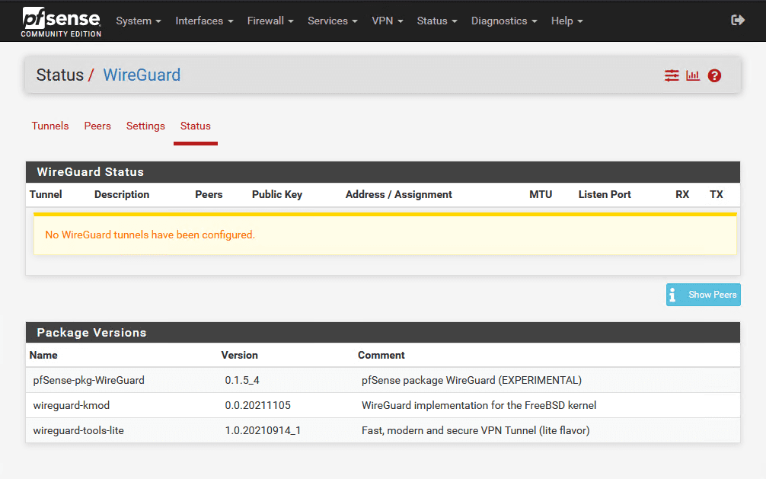Screen dimensions: 766x479
Task: Switch to the Tunnels tab
Action: click(50, 126)
